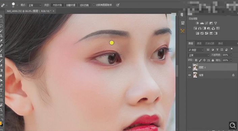238x131 pixels.
Task: Toggle adjustment layer filter
Action: click(213, 50)
